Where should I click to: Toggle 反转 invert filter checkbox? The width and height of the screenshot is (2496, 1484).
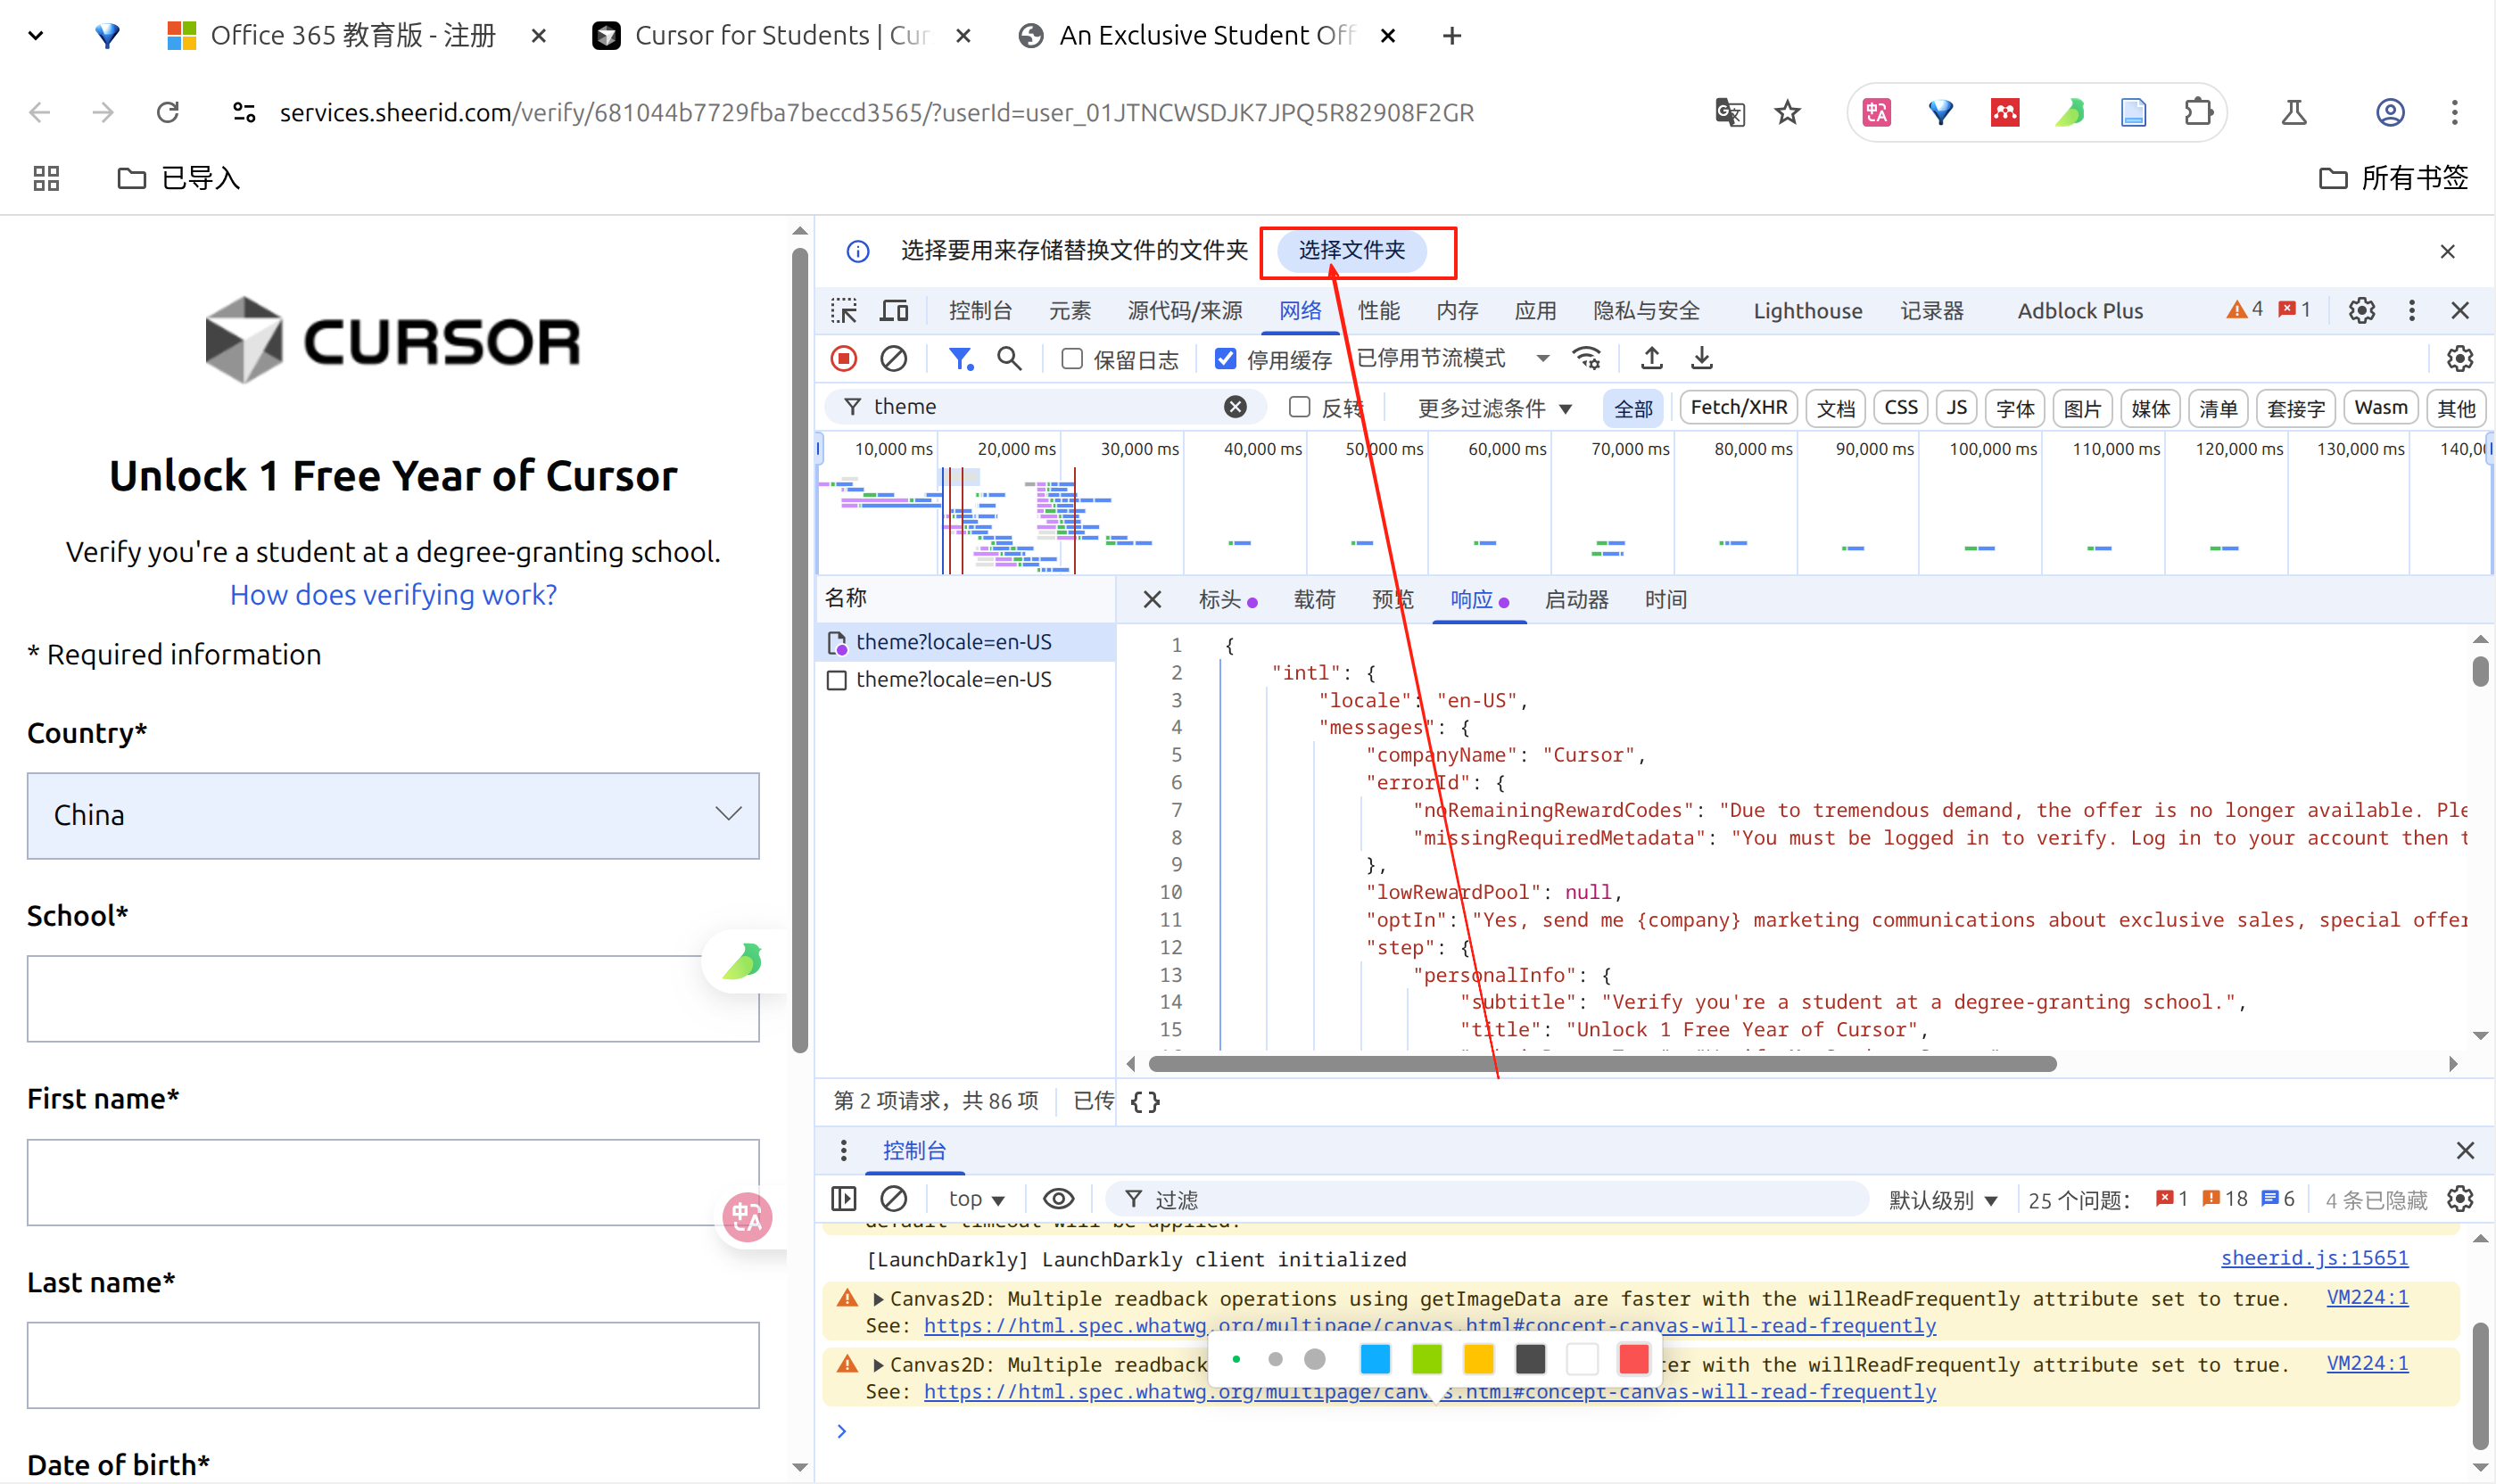tap(1299, 407)
